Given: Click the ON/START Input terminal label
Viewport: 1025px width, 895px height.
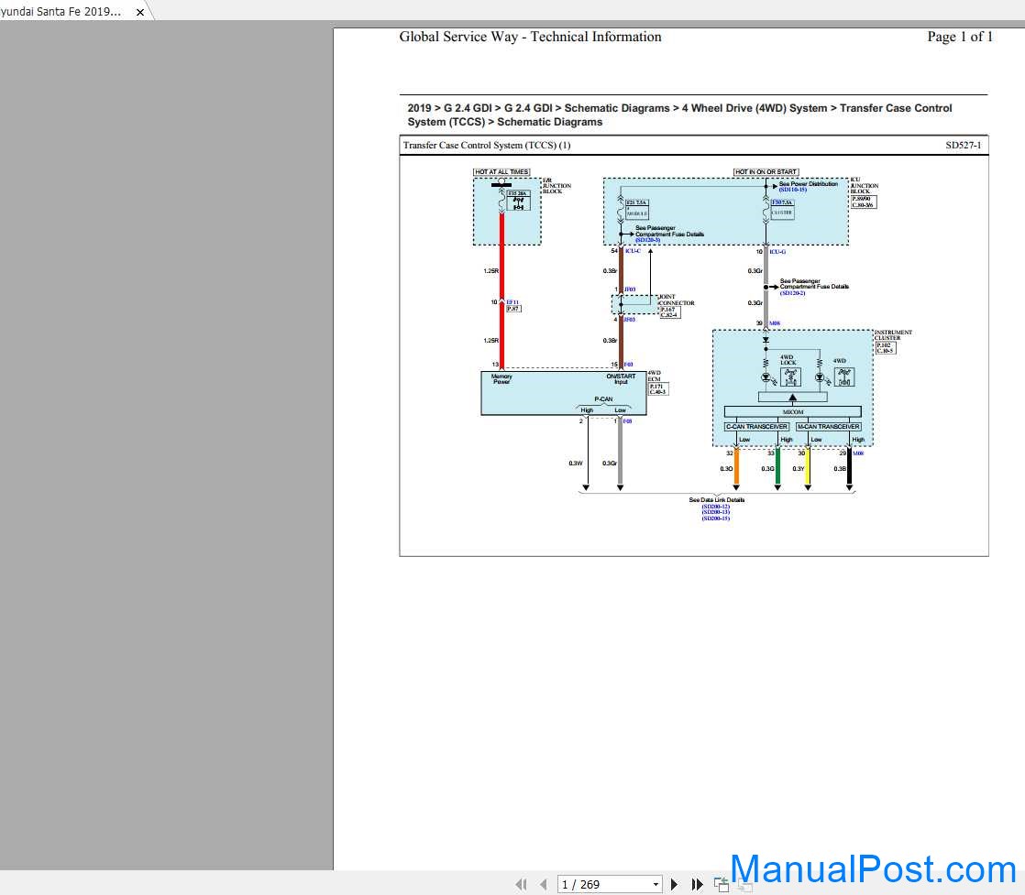Looking at the screenshot, I should click(621, 379).
